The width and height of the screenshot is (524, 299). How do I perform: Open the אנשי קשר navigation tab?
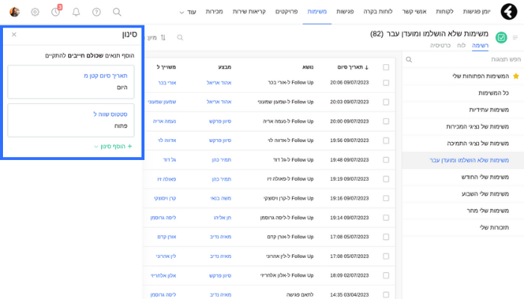pyautogui.click(x=415, y=11)
